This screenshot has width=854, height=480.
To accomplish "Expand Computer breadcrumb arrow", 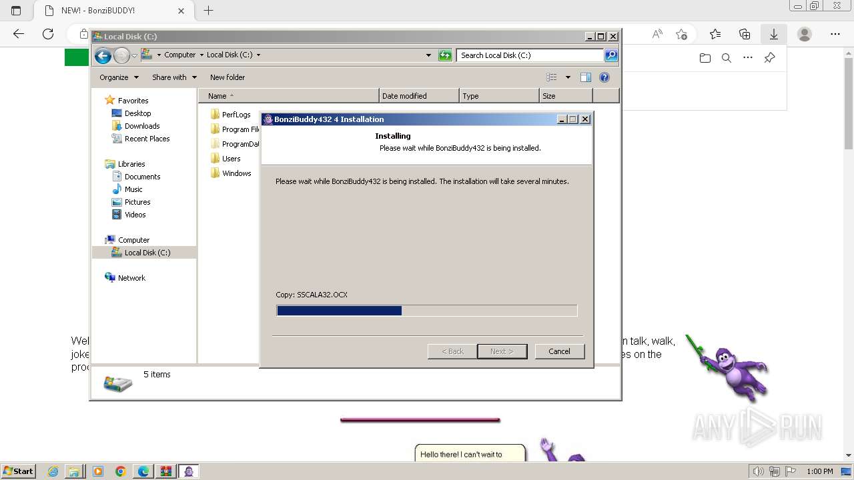I will click(x=201, y=55).
